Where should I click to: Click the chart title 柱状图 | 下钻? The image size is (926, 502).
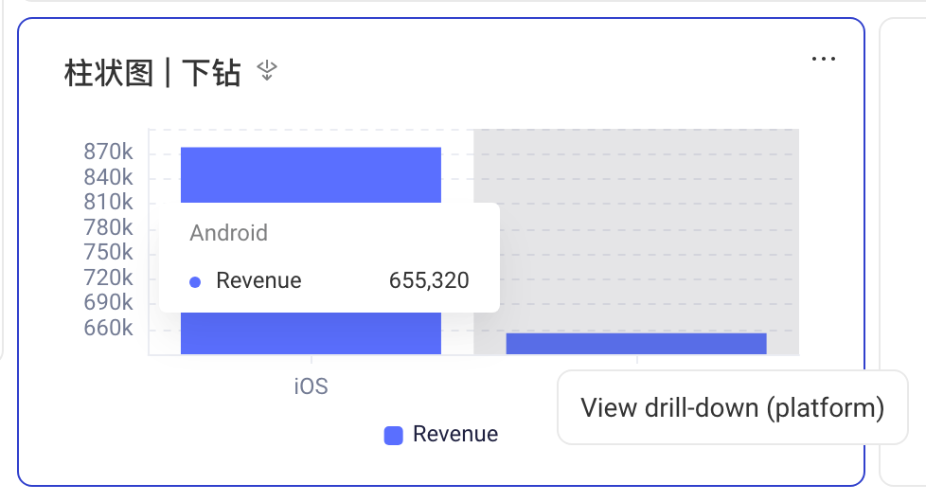(152, 73)
